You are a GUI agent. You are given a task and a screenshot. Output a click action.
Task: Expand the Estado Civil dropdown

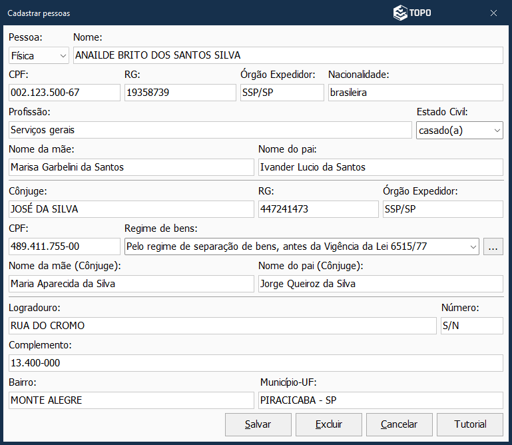[459, 131]
